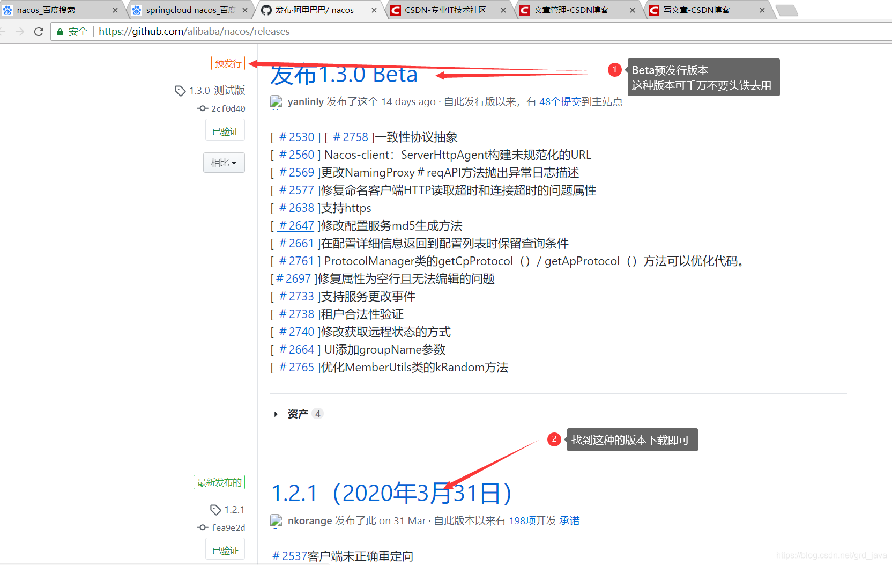This screenshot has width=892, height=565.
Task: Close the nacos_百度搜索 tab
Action: point(115,10)
